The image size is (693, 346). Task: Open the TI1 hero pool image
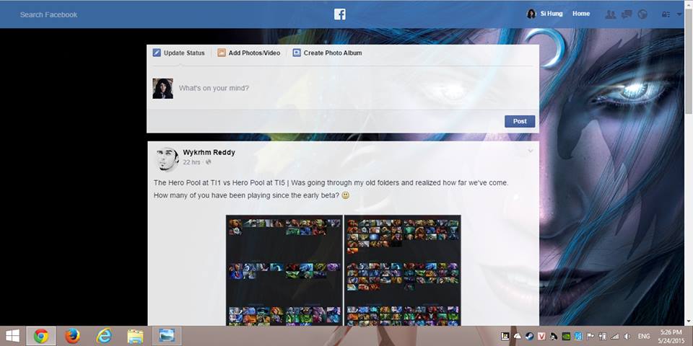(284, 270)
